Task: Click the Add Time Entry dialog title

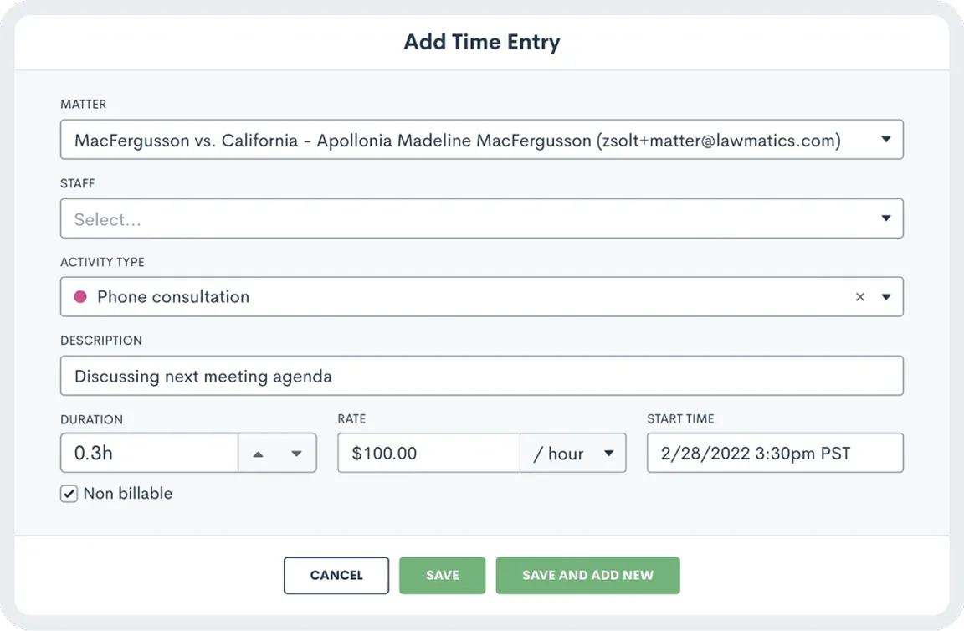Action: point(482,42)
